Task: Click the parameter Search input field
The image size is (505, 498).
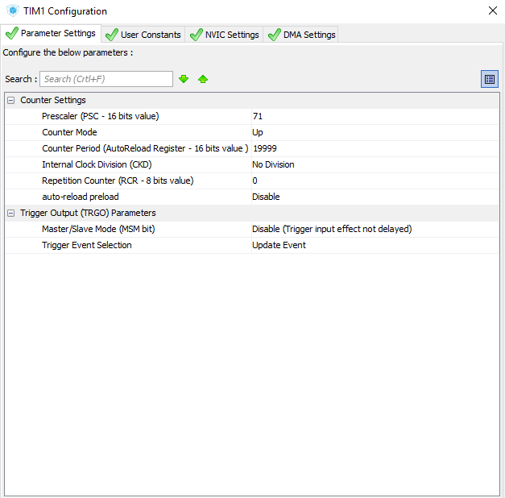Action: 106,79
